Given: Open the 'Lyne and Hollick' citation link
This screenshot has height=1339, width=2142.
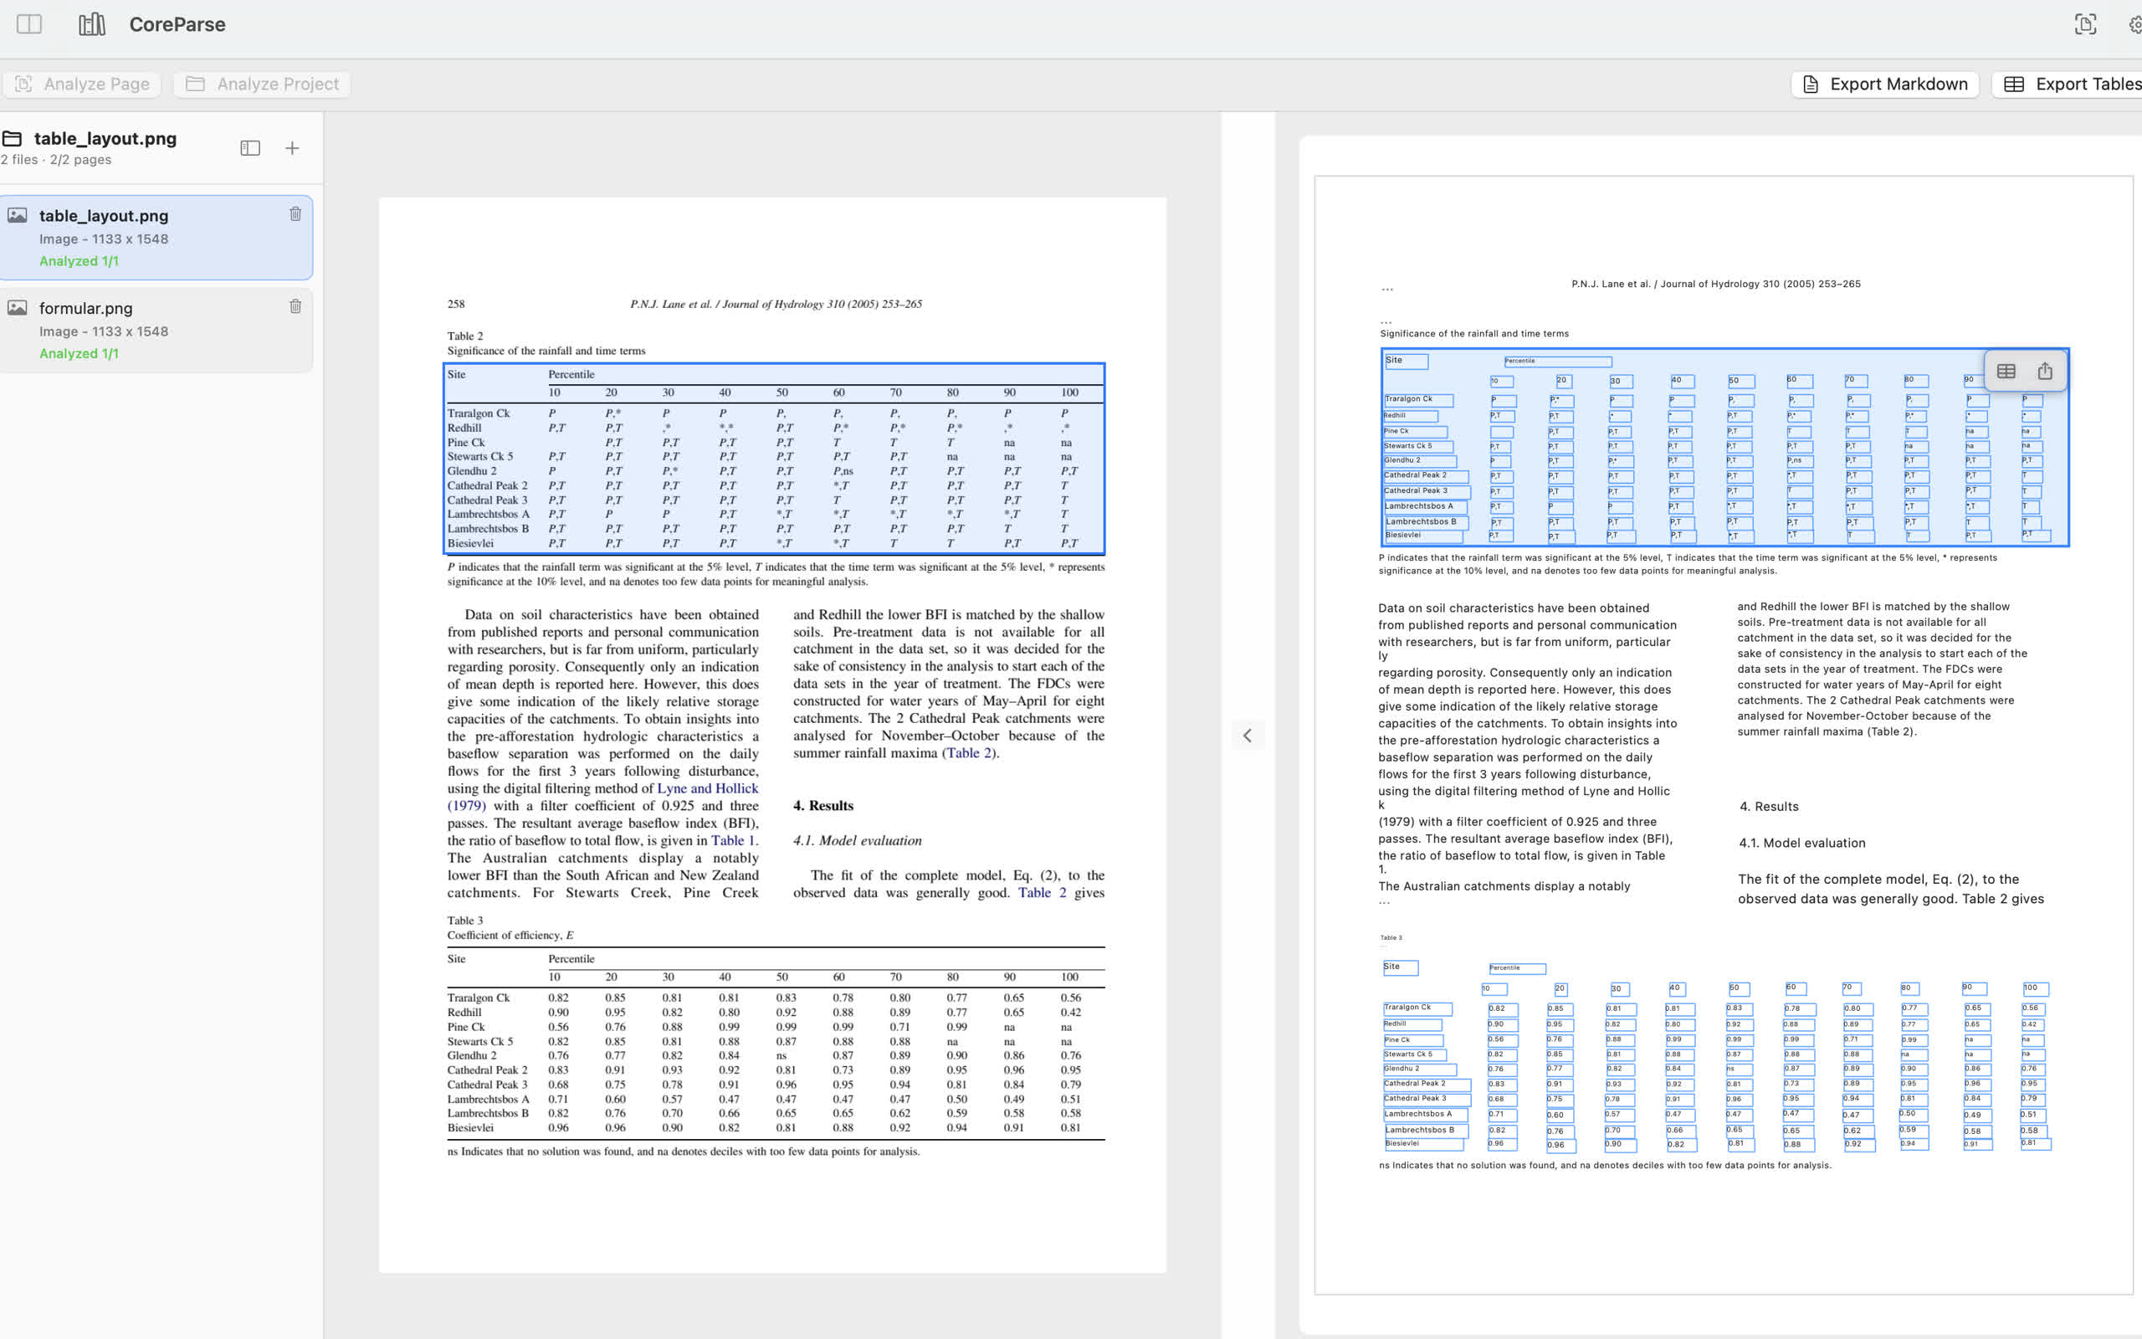Looking at the screenshot, I should click(x=707, y=788).
